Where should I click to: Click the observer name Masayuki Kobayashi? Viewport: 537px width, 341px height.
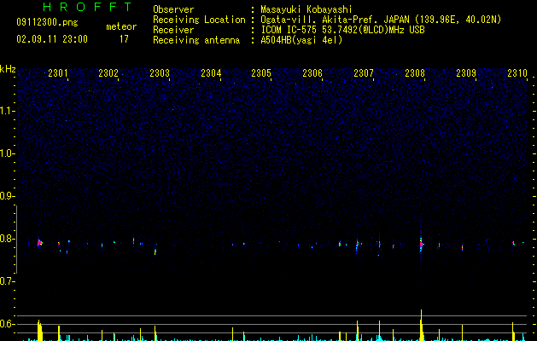(306, 9)
